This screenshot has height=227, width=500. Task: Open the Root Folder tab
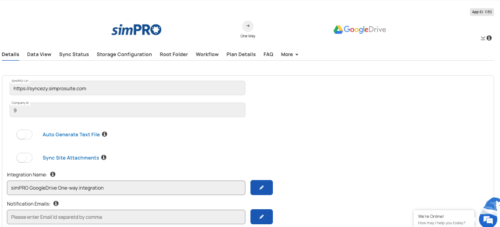tap(174, 54)
